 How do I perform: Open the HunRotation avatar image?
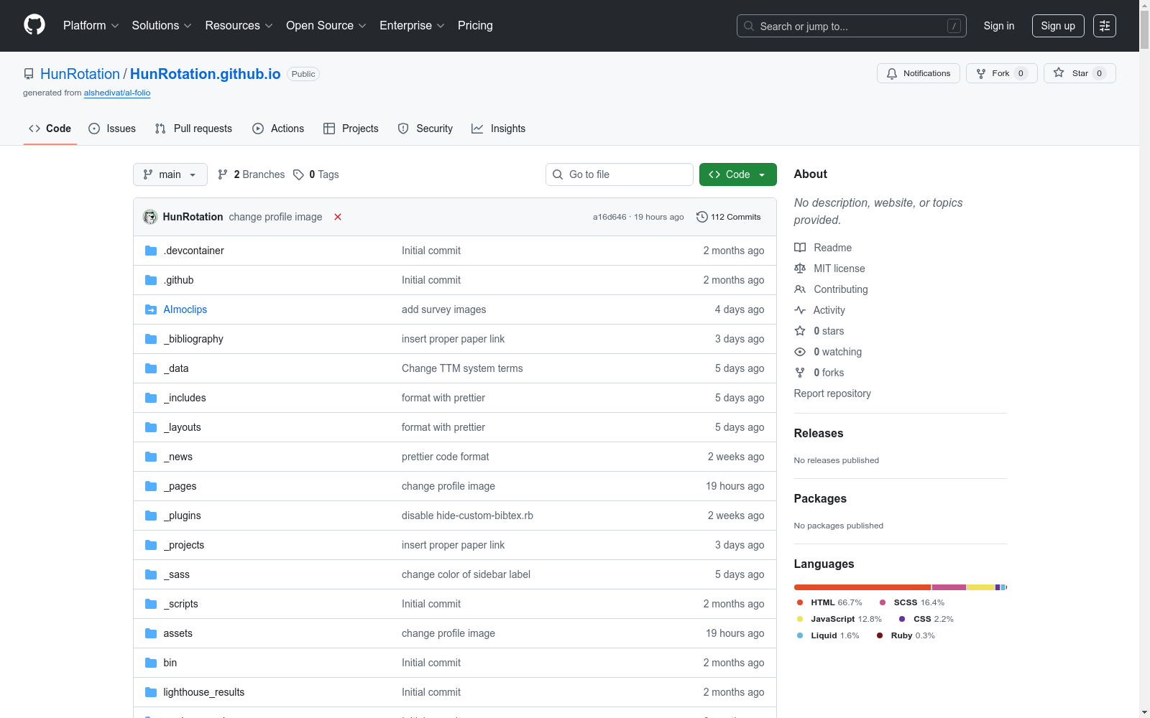click(150, 217)
